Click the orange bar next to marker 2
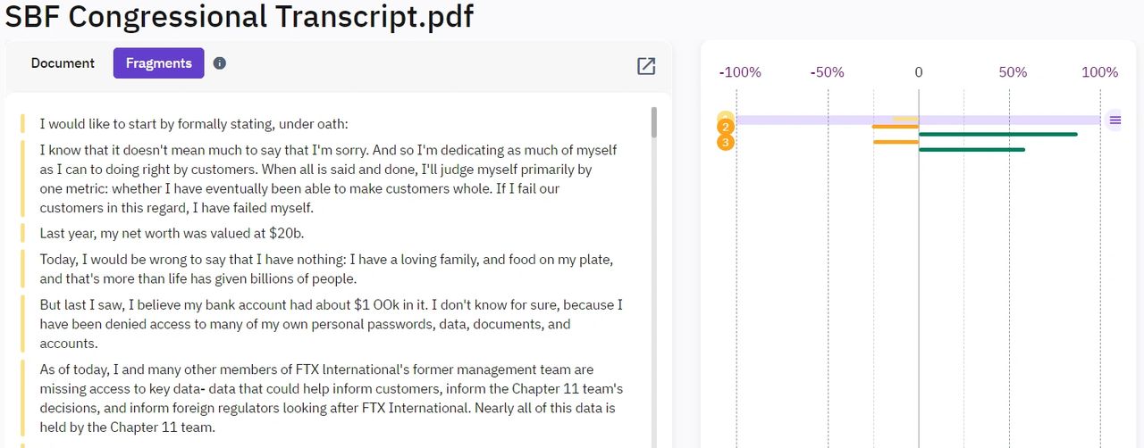 pos(896,127)
